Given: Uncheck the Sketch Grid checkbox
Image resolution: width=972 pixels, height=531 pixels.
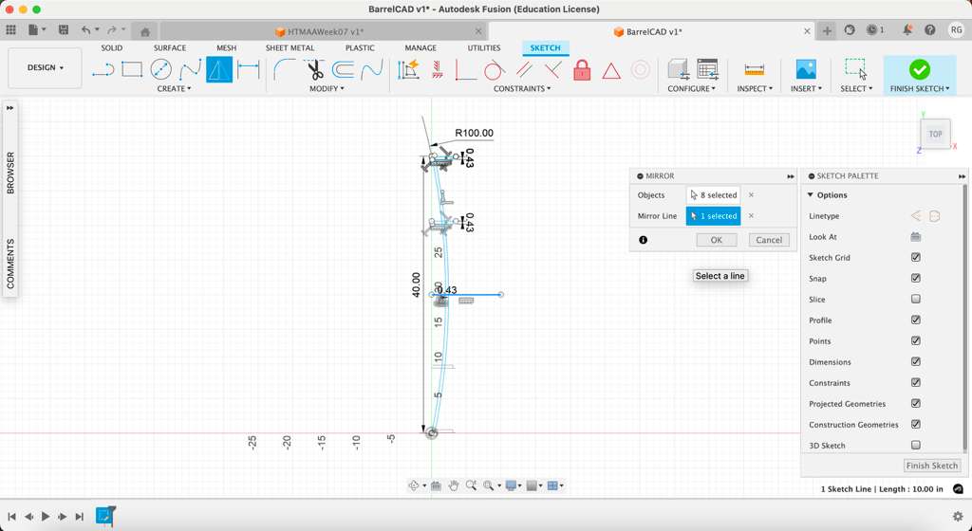Looking at the screenshot, I should pos(916,258).
